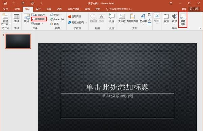Open the Customize Quick Access Toolbar dropdown
This screenshot has width=204, height=131.
pyautogui.click(x=41, y=3)
